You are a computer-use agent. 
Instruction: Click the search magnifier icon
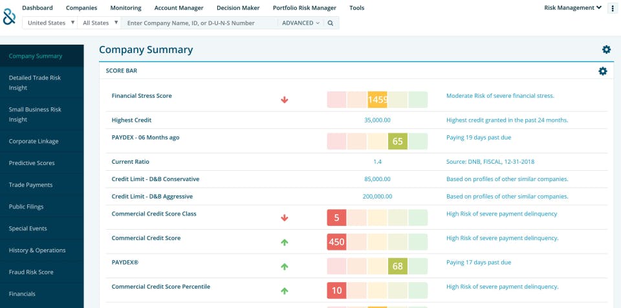(x=331, y=23)
